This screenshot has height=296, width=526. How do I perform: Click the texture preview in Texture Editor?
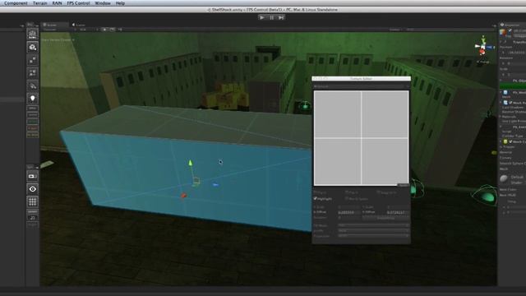[362, 137]
